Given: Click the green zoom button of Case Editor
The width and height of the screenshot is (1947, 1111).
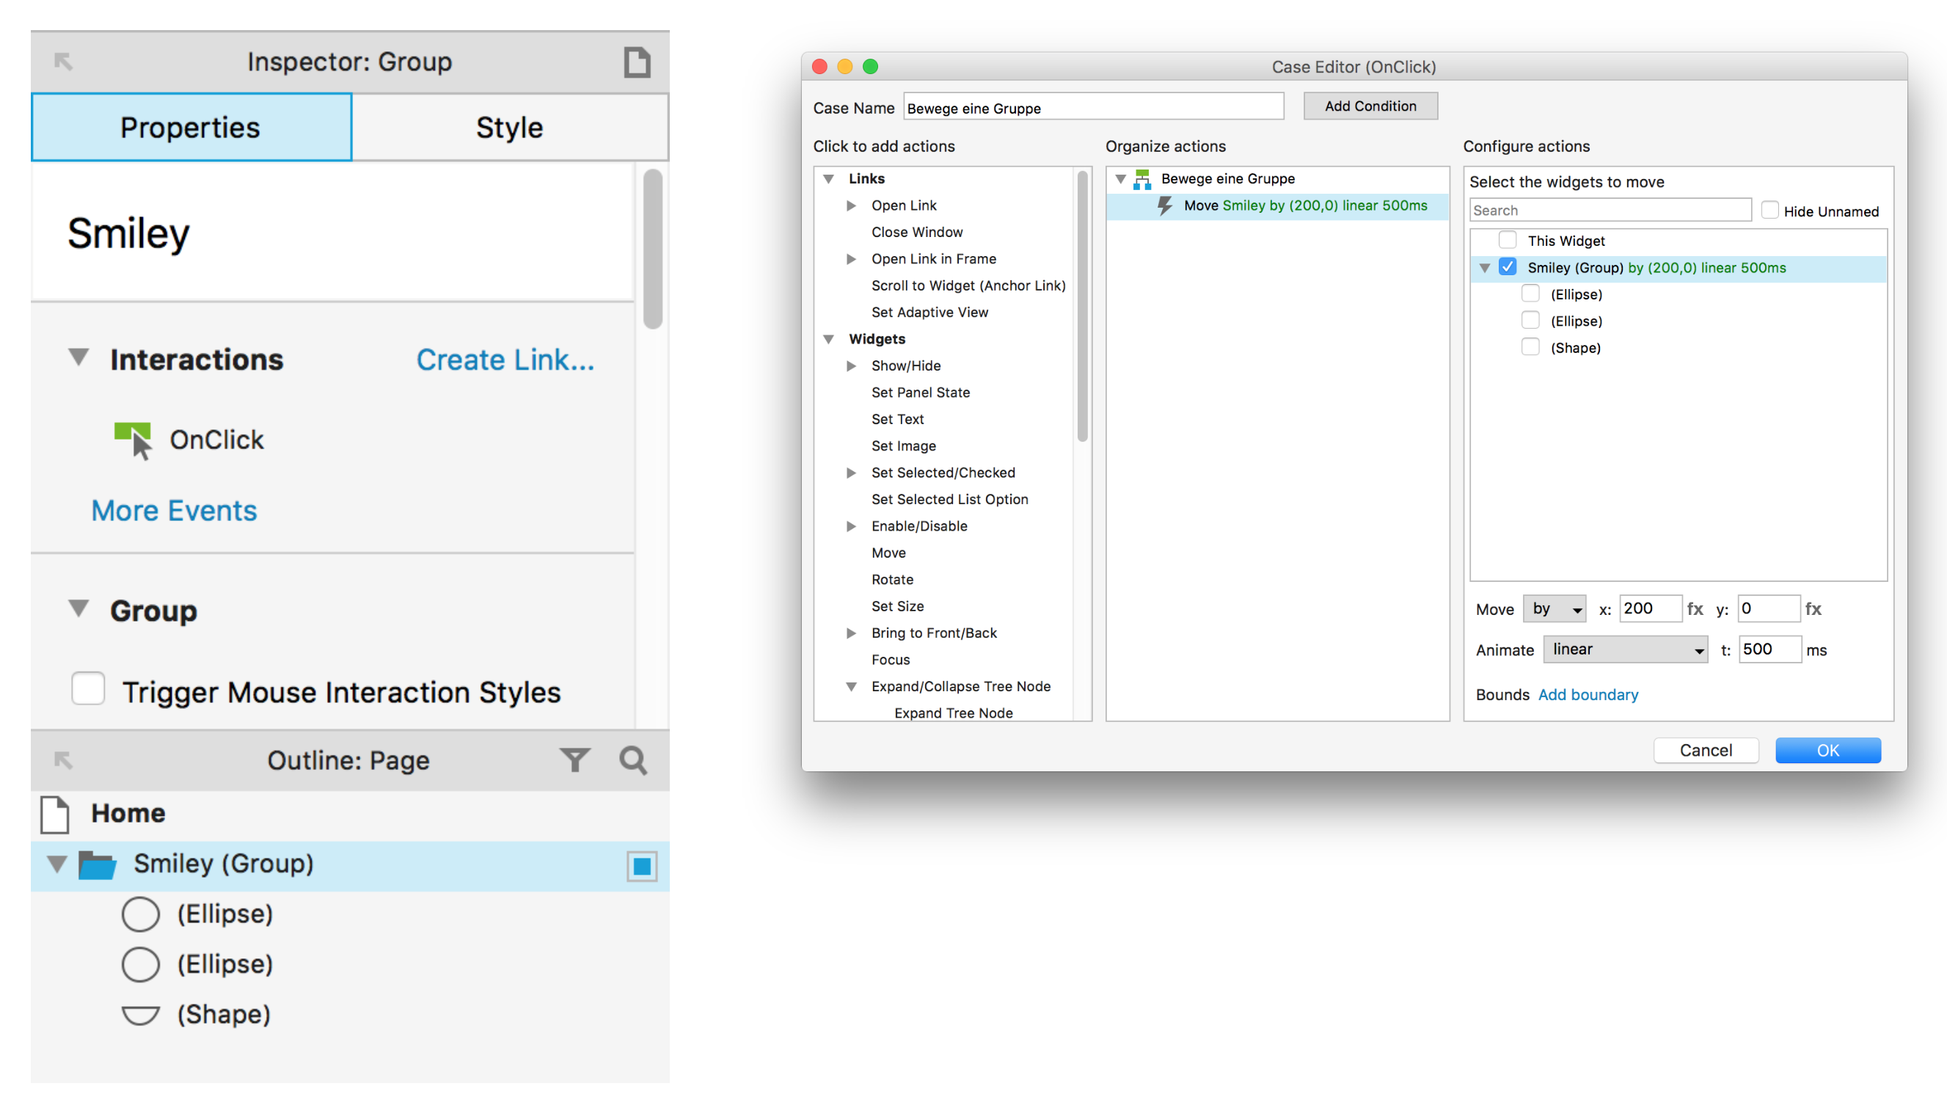Looking at the screenshot, I should (870, 66).
